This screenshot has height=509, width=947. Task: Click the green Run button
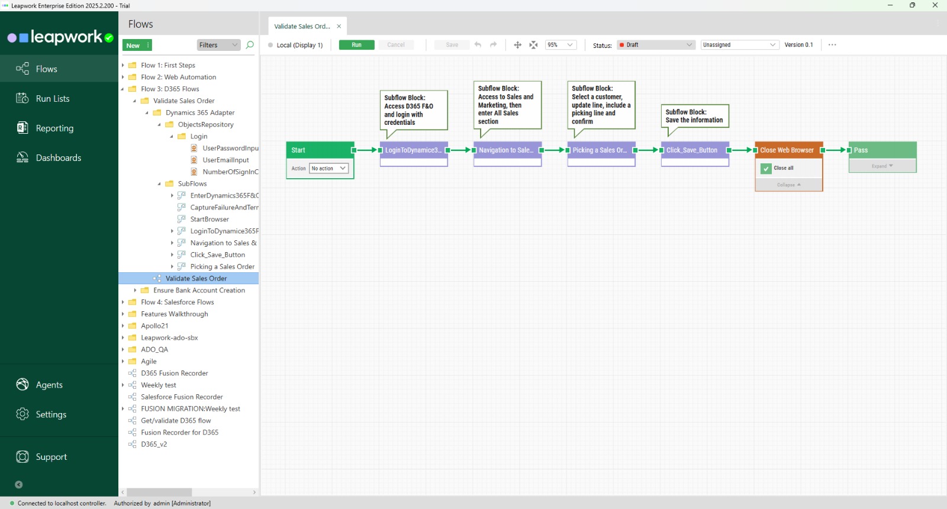pos(356,45)
